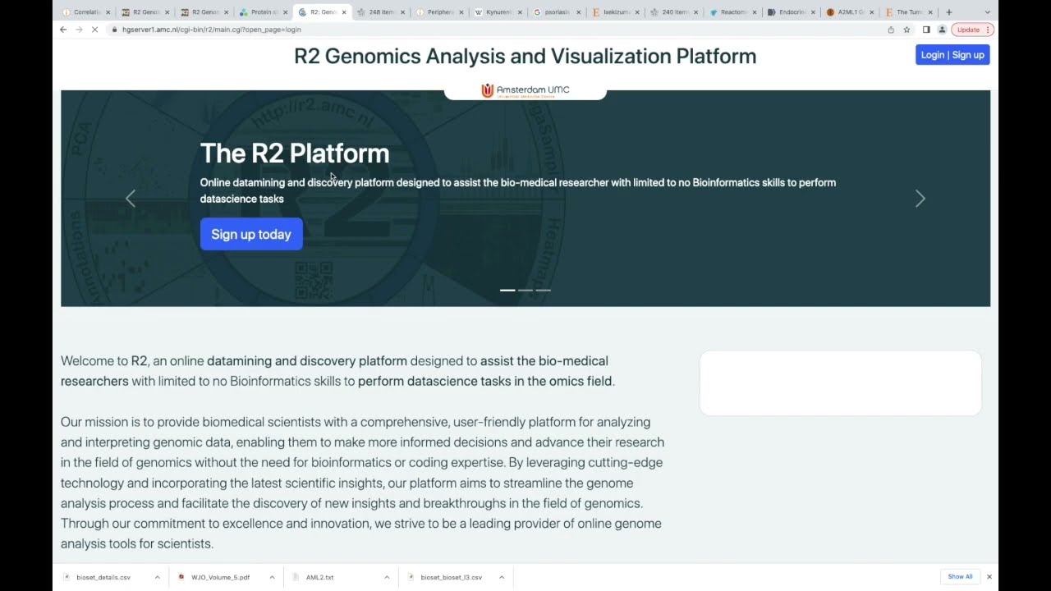Viewport: 1051px width, 591px height.
Task: Switch to the 248 items tab
Action: click(x=380, y=12)
